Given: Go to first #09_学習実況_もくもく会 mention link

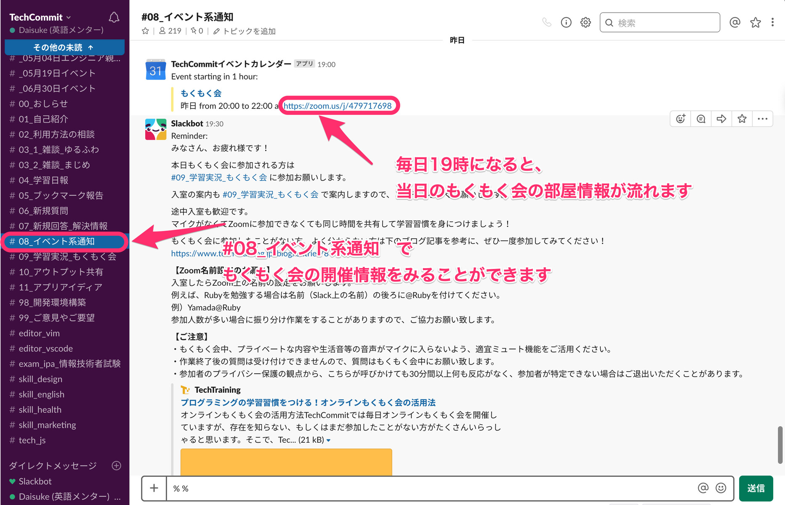Looking at the screenshot, I should (219, 178).
